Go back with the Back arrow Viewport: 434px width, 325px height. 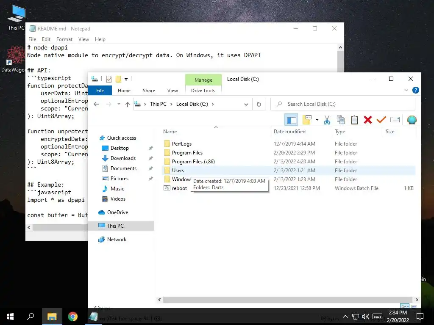point(96,104)
